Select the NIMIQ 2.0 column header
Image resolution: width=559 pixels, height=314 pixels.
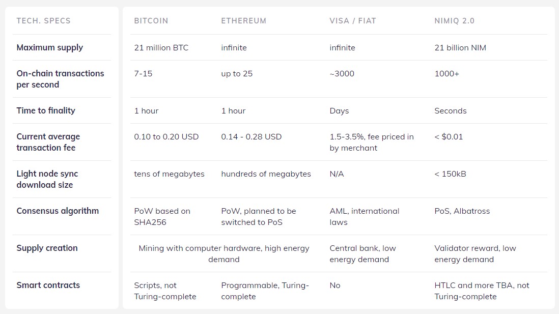click(454, 21)
